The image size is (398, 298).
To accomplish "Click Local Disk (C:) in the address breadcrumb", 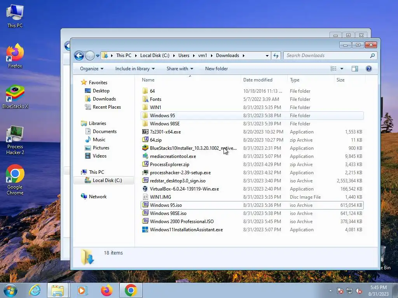I will coord(155,55).
